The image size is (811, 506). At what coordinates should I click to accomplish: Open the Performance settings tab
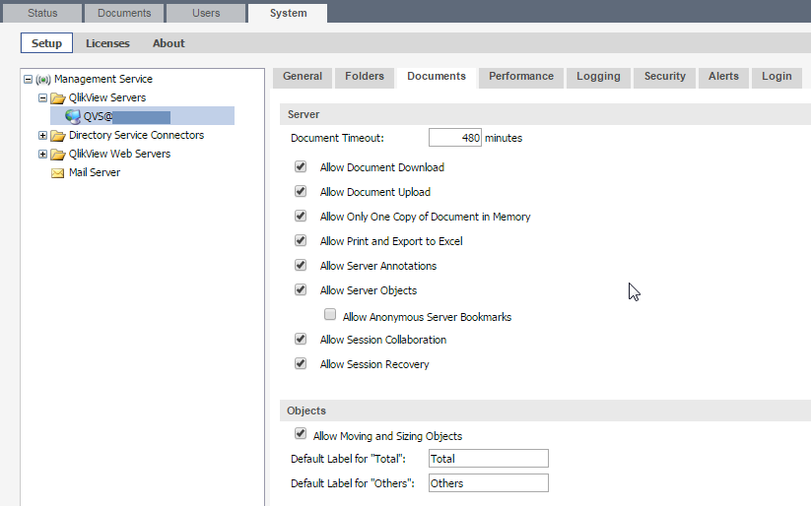tap(521, 77)
